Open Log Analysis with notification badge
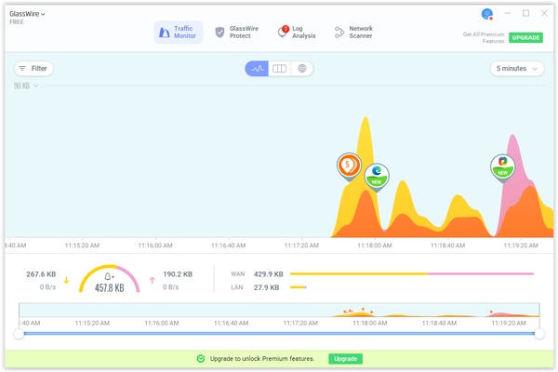The width and height of the screenshot is (558, 372). [297, 33]
